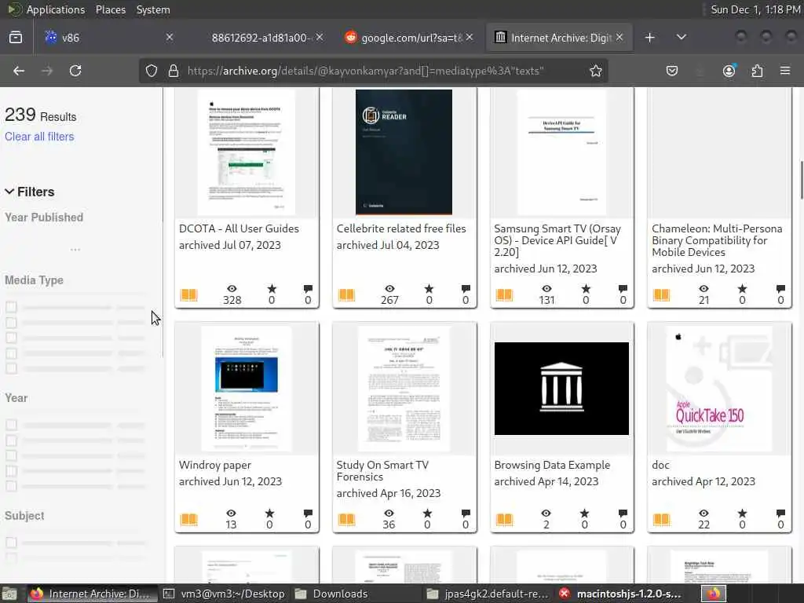Open Study On Smart TV Forensics title
Screen dimensions: 804x603
pyautogui.click(x=382, y=471)
